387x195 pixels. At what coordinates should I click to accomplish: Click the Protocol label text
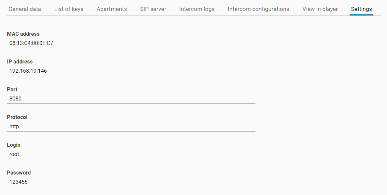click(17, 117)
